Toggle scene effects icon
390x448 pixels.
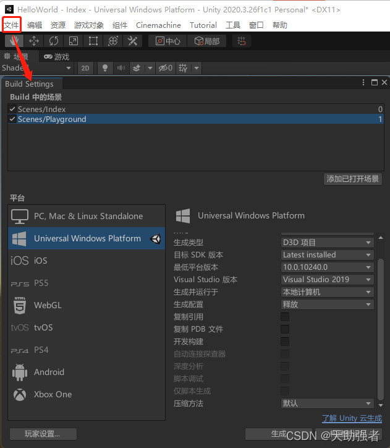tap(137, 68)
